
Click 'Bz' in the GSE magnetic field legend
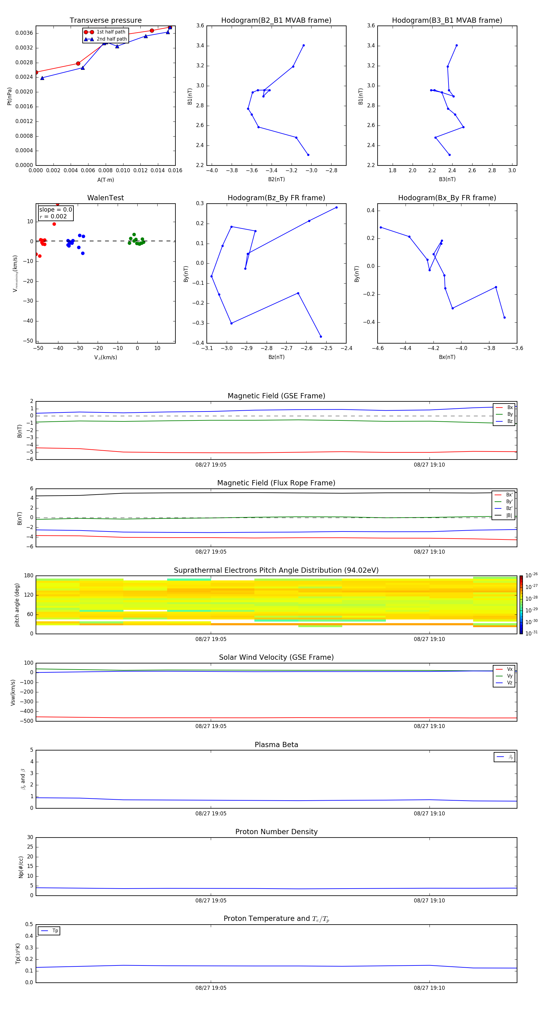click(x=504, y=421)
